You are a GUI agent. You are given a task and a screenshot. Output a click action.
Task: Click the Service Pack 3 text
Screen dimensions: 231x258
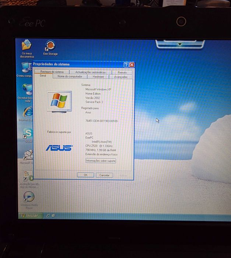pyautogui.click(x=94, y=102)
